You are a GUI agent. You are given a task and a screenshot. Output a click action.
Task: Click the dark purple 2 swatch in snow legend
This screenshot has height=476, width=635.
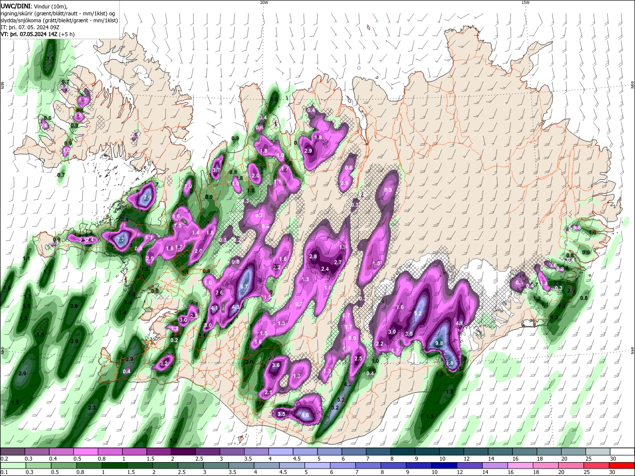click(183, 452)
